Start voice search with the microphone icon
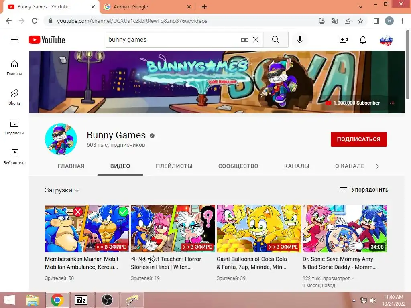411x308 pixels. coord(299,40)
